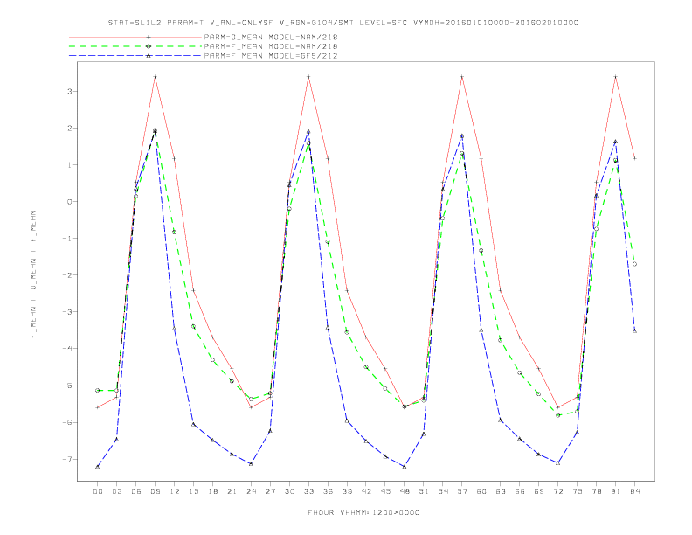
Task: Select green legend entry PARM=F_MEAN MODEL=NAM/218
Action: (x=271, y=46)
